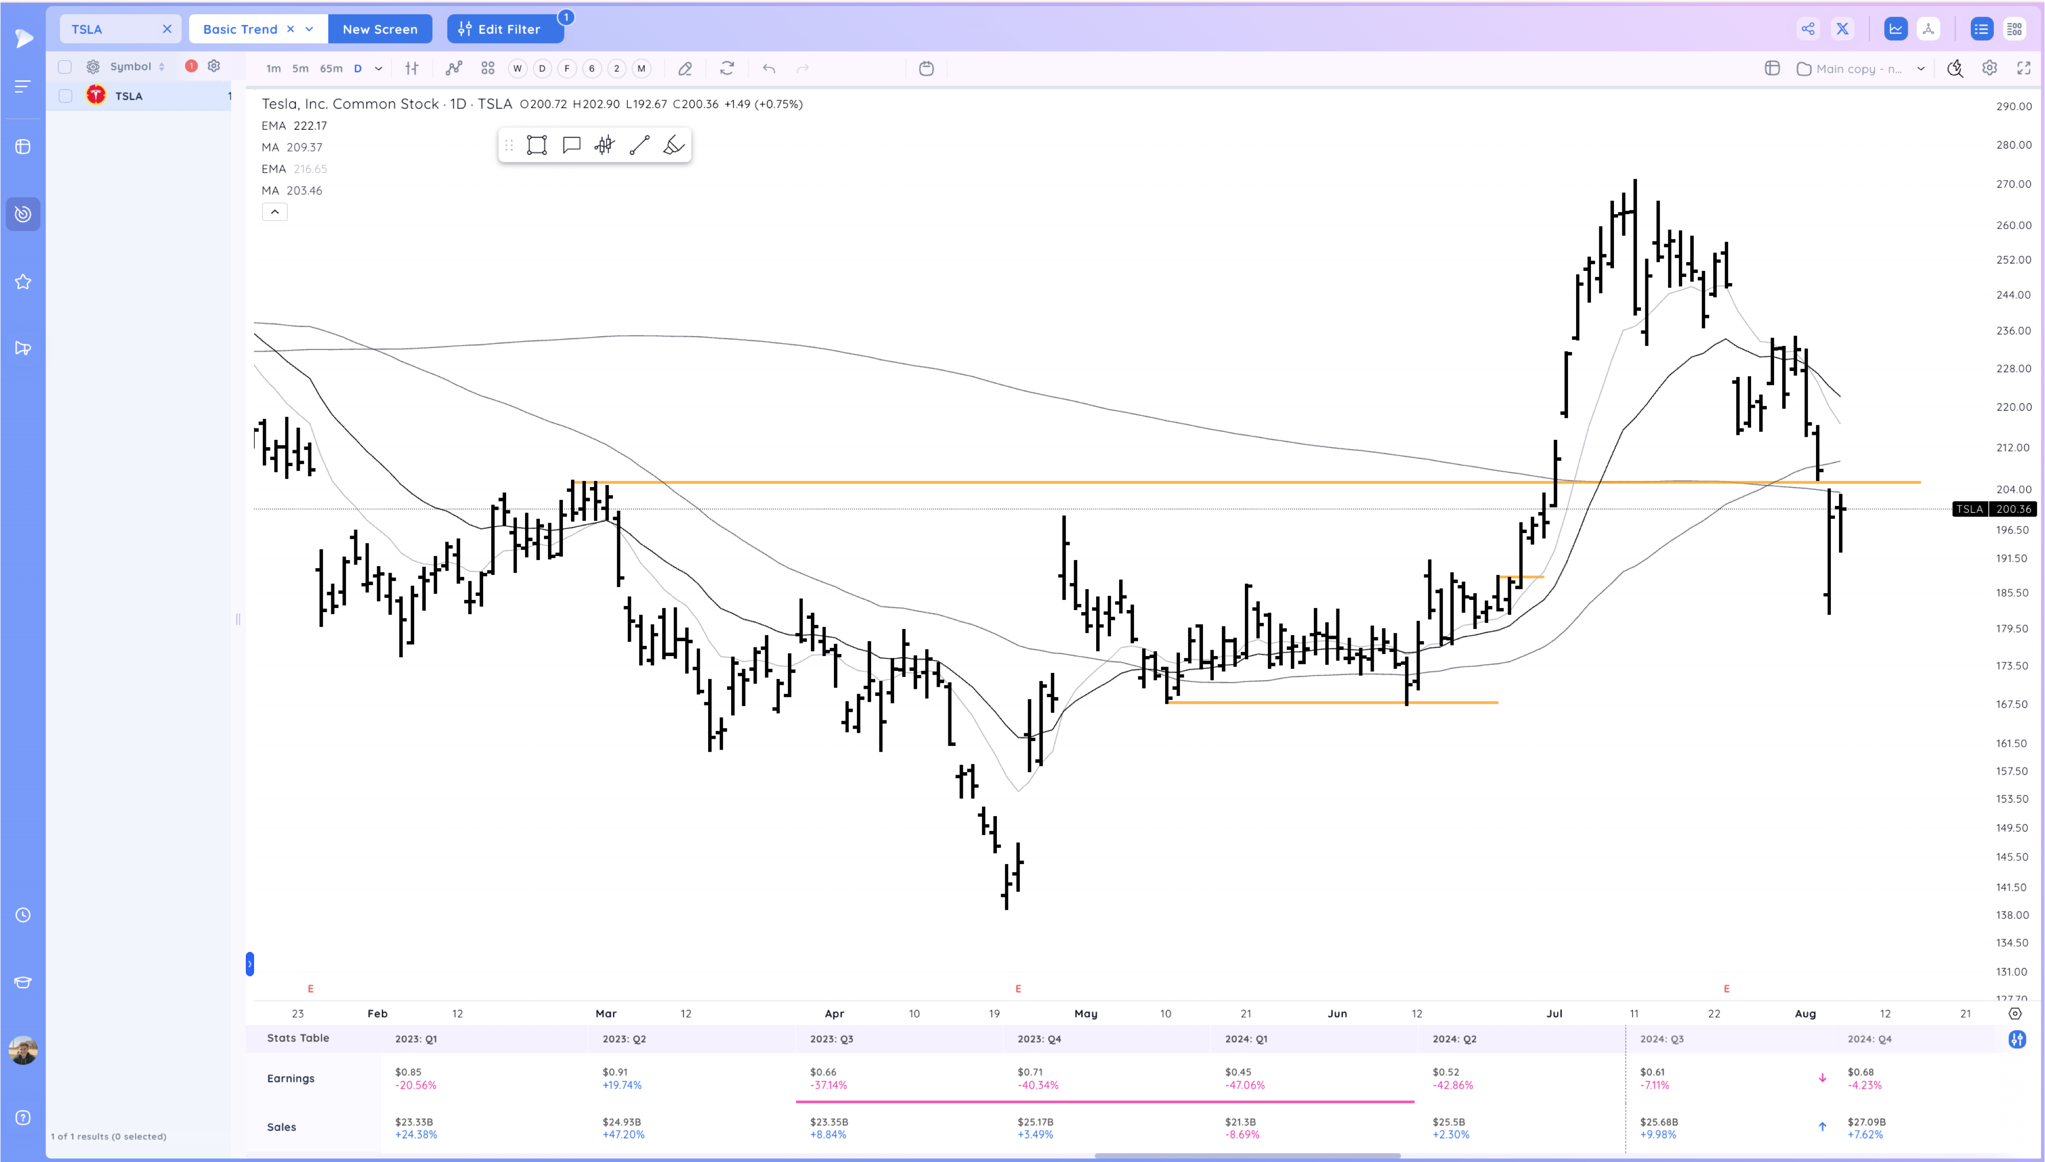2045x1162 pixels.
Task: Click the New Screen button
Action: [x=380, y=30]
